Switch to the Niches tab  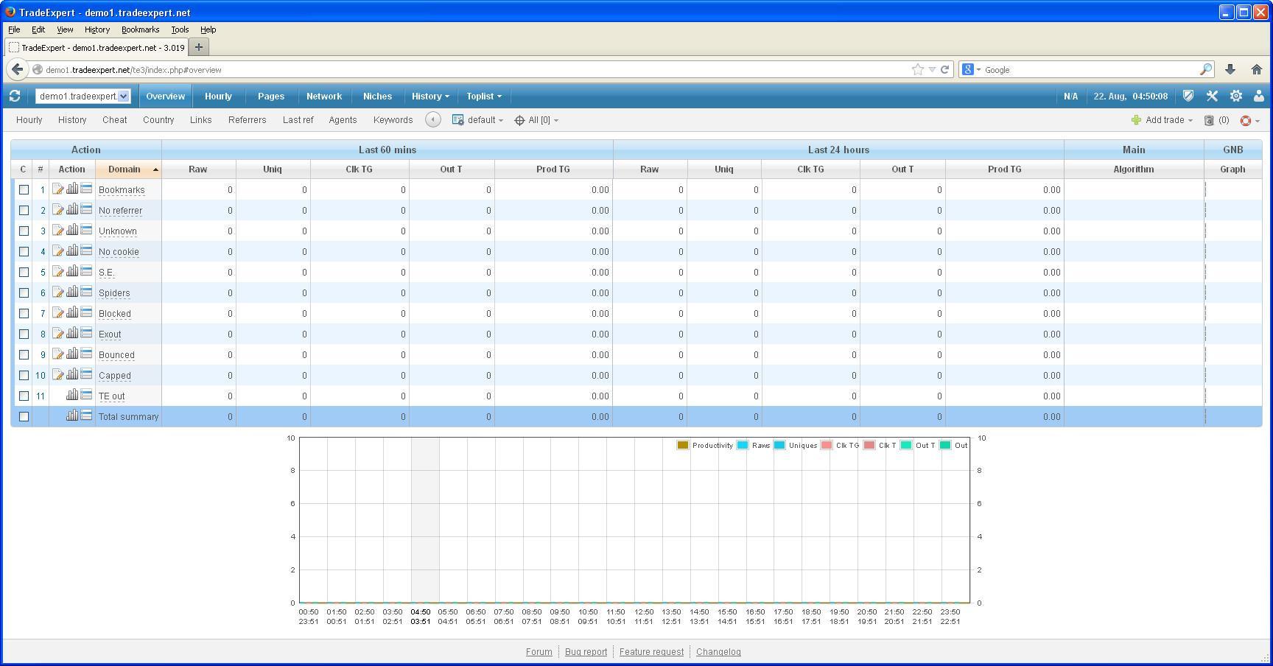[x=377, y=97]
